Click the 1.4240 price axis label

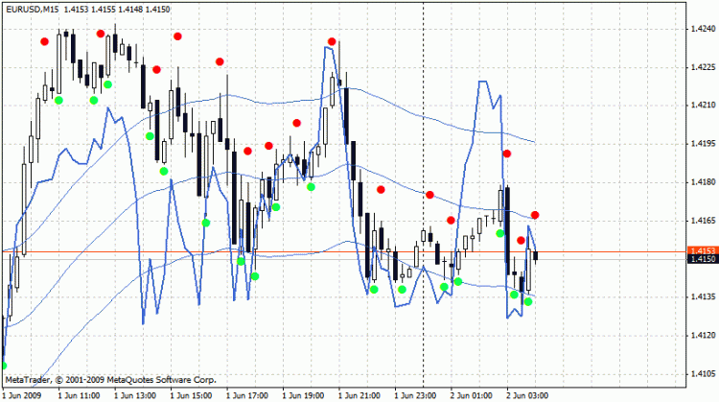coord(702,29)
